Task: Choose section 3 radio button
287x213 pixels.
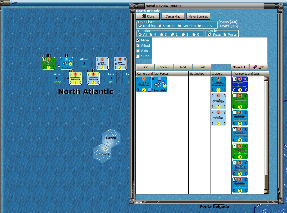Action: tap(163, 35)
